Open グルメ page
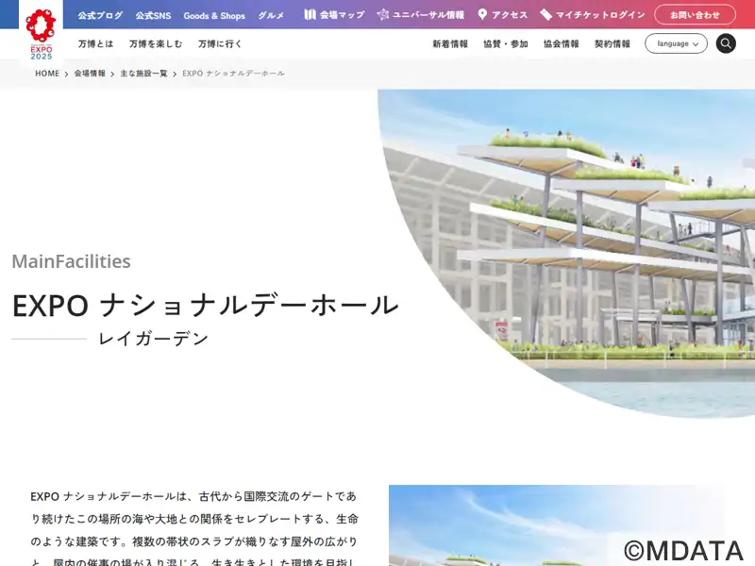The width and height of the screenshot is (755, 566). point(271,15)
